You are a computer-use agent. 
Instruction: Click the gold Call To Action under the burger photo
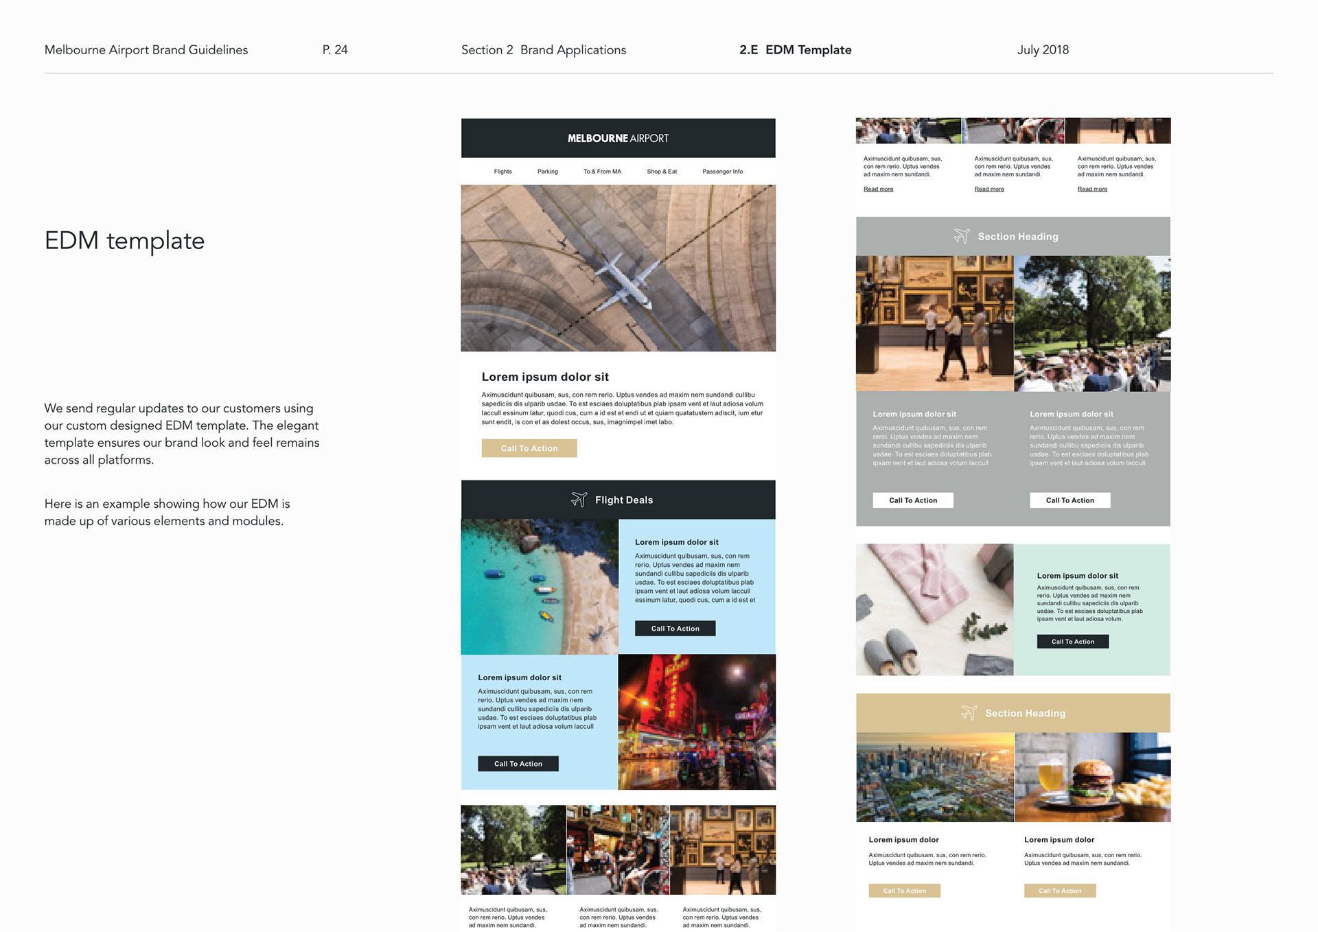pyautogui.click(x=1059, y=891)
